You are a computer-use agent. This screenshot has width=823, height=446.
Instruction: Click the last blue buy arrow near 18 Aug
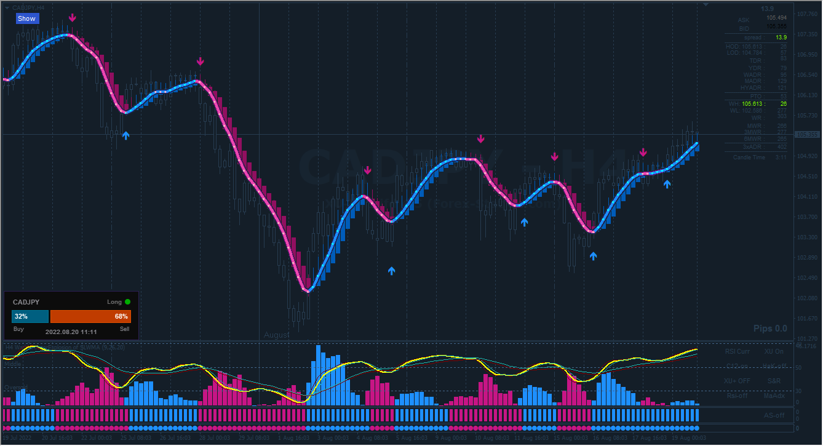pyautogui.click(x=667, y=183)
